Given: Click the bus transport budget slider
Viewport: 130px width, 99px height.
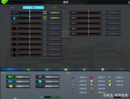Looking at the screenshot, I should (89, 13).
